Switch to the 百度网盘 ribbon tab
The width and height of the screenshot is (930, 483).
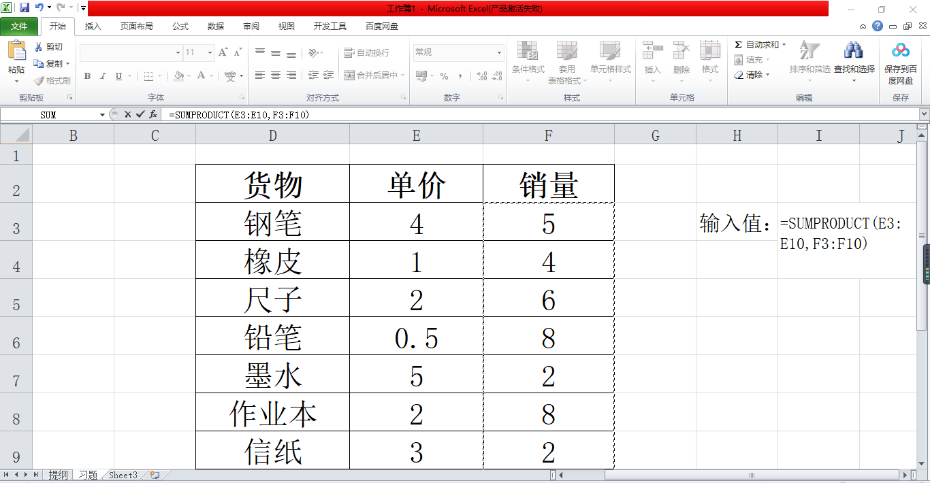(x=382, y=27)
